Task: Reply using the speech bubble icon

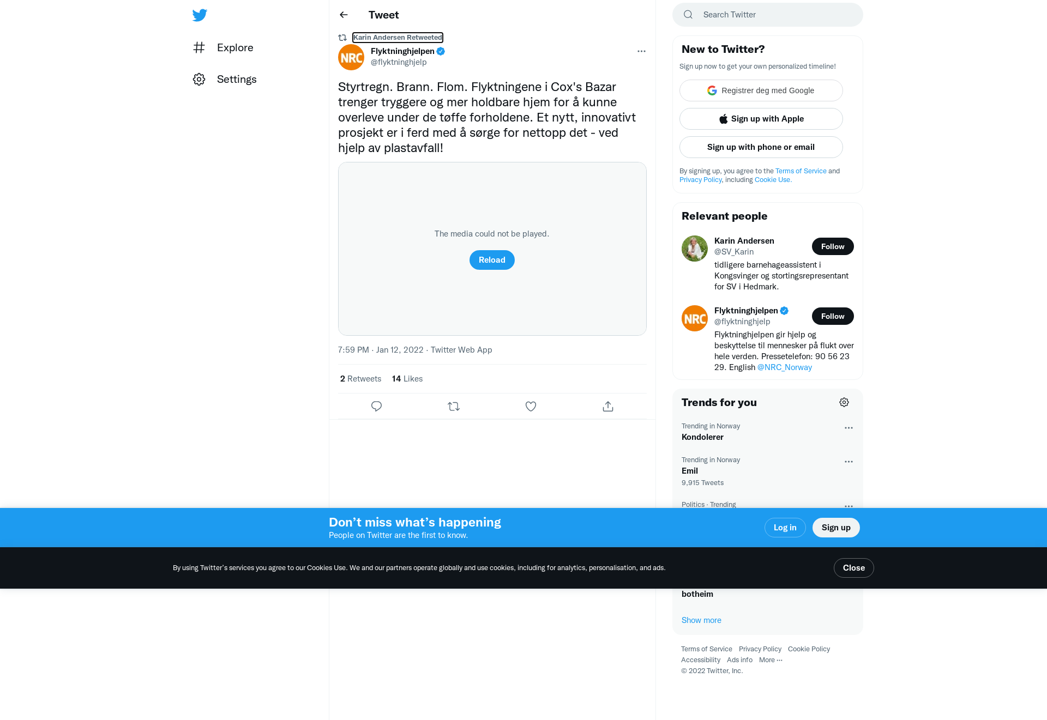Action: click(376, 407)
